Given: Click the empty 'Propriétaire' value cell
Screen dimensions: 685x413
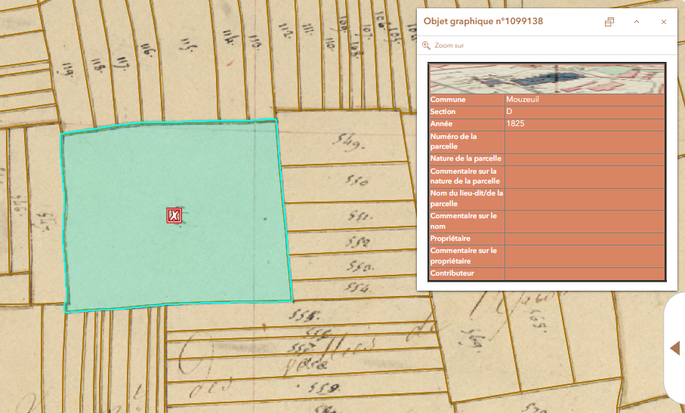Looking at the screenshot, I should click(x=585, y=239).
